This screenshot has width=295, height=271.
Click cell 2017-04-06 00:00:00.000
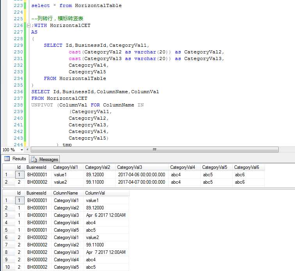pos(142,175)
